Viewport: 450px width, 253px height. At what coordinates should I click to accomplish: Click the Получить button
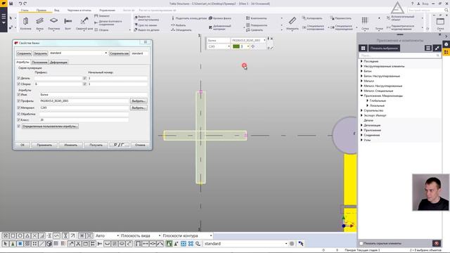96,145
